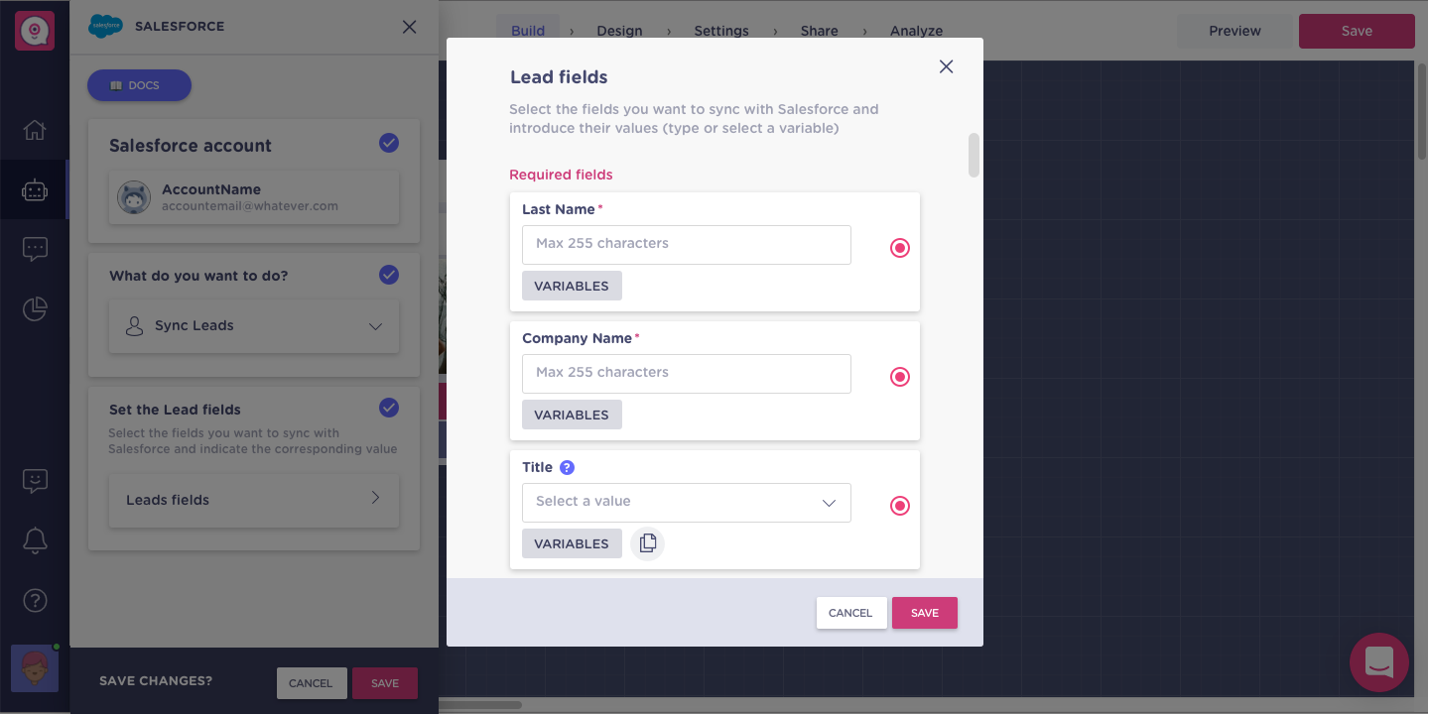Click the accountemail@whatever.com text
The height and width of the screenshot is (714, 1429).
[250, 206]
